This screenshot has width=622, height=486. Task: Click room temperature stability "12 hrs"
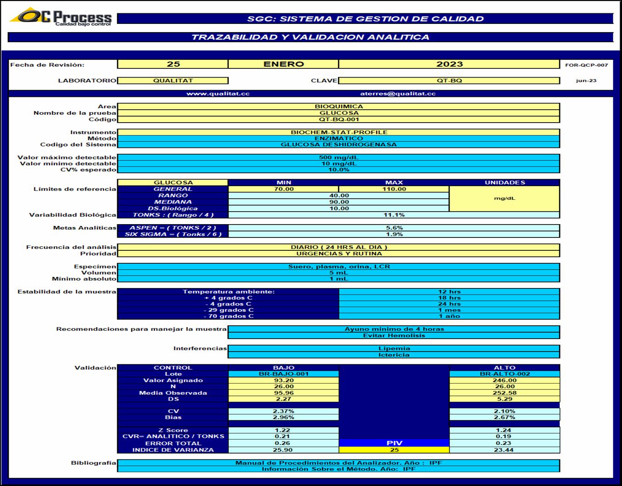(449, 292)
